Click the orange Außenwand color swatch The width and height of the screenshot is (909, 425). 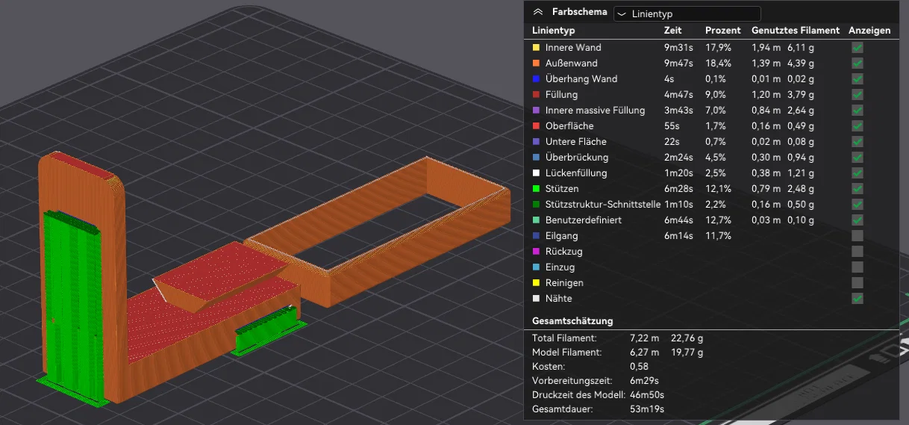[x=535, y=63]
